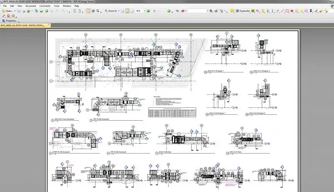Click the Print icon in toolbar
This screenshot has width=334, height=192.
(x=24, y=11)
